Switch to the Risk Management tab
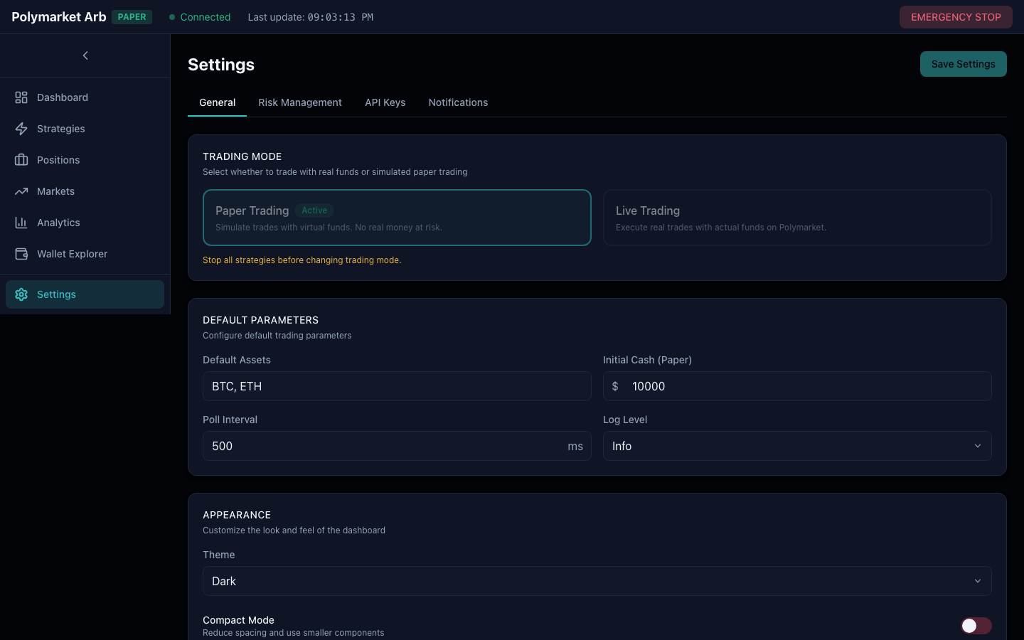 300,102
